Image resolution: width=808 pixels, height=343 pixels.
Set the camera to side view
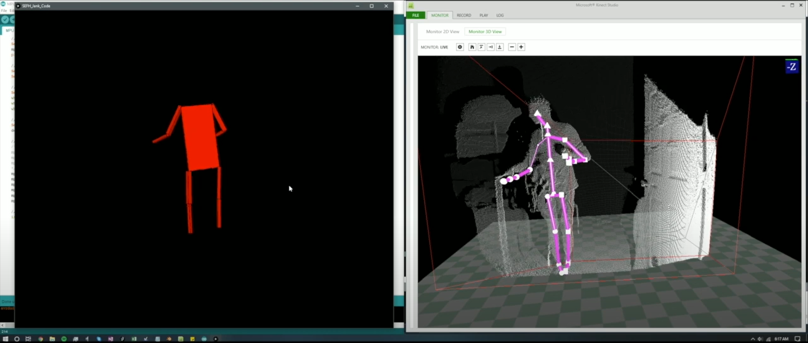[x=491, y=47]
